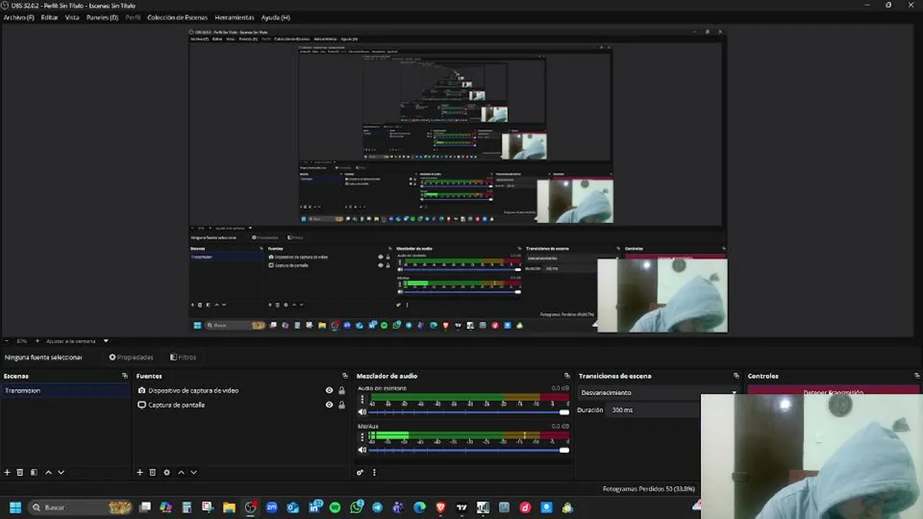The height and width of the screenshot is (519, 923).
Task: Open source properties gear in Fuentes toolbar
Action: (167, 472)
